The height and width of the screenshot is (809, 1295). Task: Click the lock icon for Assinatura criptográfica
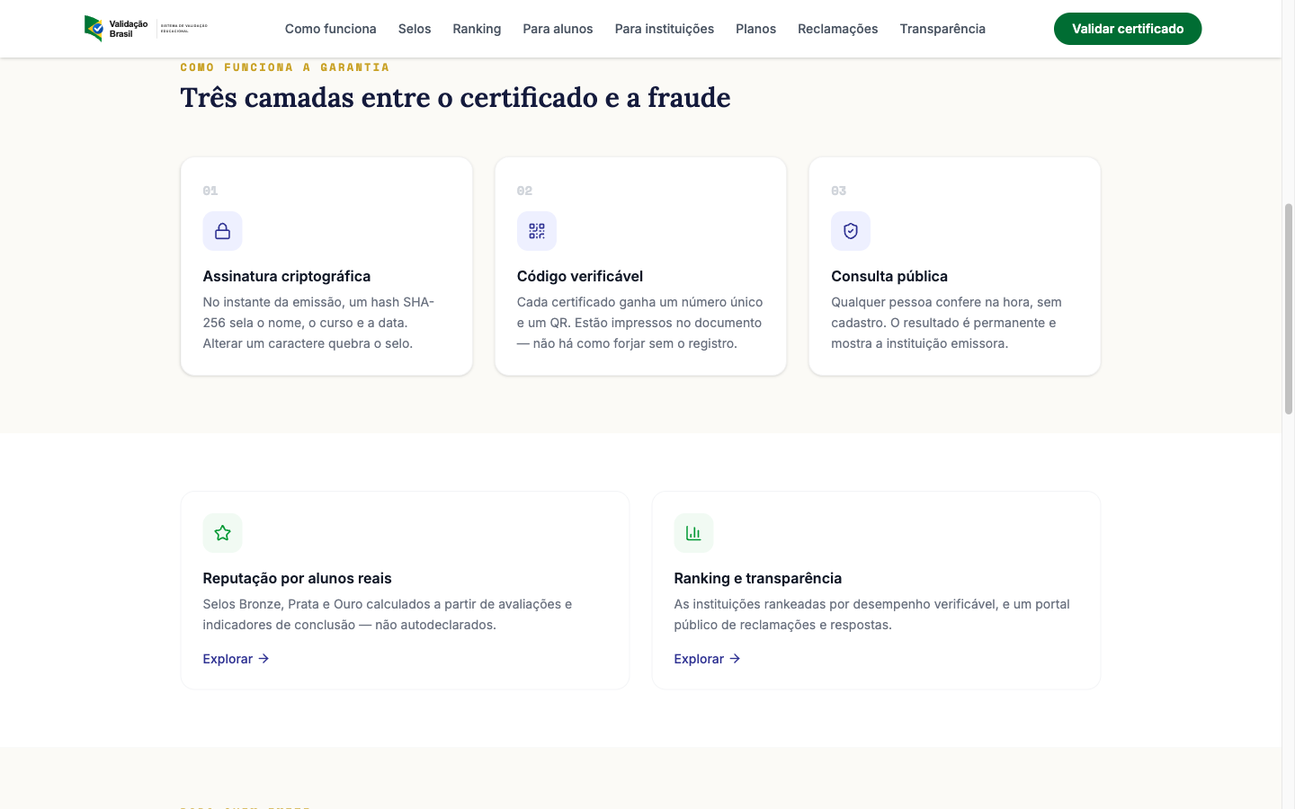pos(222,231)
